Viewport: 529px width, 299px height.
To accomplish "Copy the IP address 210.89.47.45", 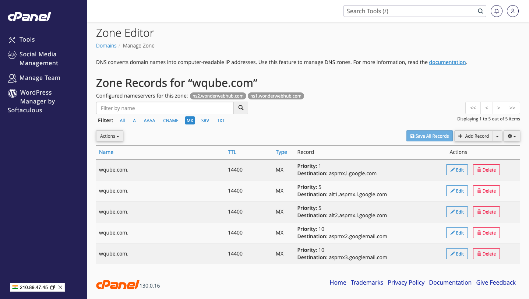I will (53, 287).
